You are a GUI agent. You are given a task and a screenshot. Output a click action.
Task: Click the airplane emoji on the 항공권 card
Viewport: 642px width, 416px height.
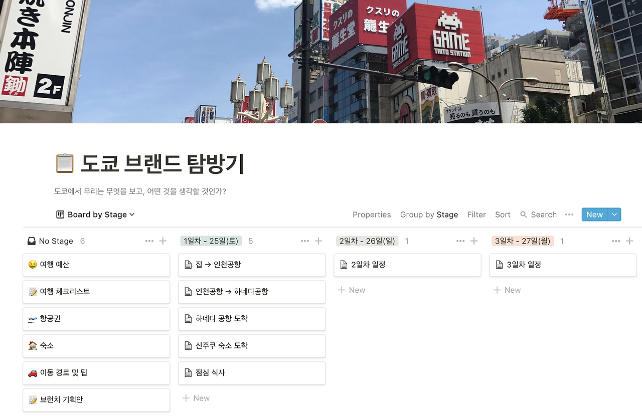[x=32, y=319]
